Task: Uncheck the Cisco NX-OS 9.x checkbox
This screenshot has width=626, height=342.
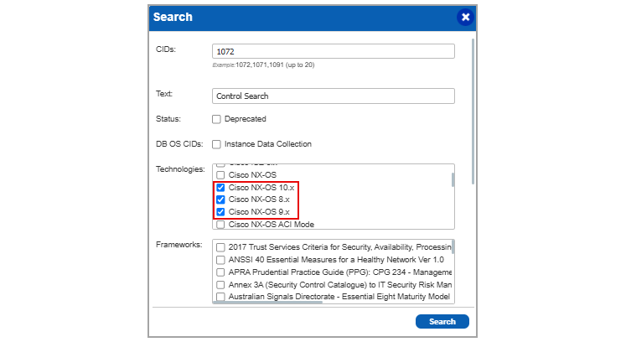Action: pyautogui.click(x=220, y=212)
